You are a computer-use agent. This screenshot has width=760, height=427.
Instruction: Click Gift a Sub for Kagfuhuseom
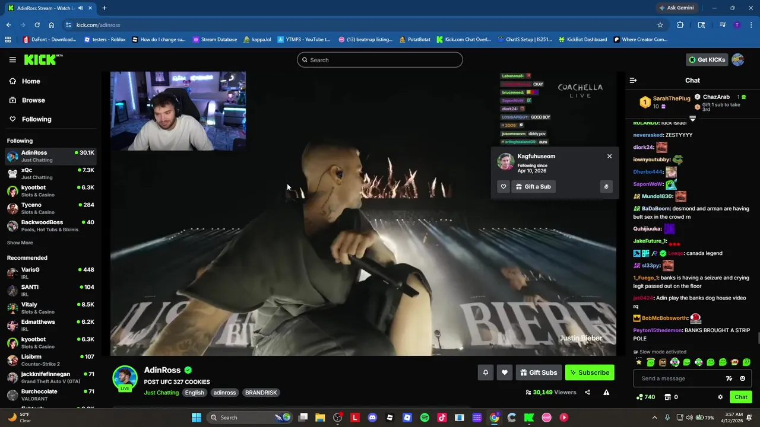click(533, 186)
